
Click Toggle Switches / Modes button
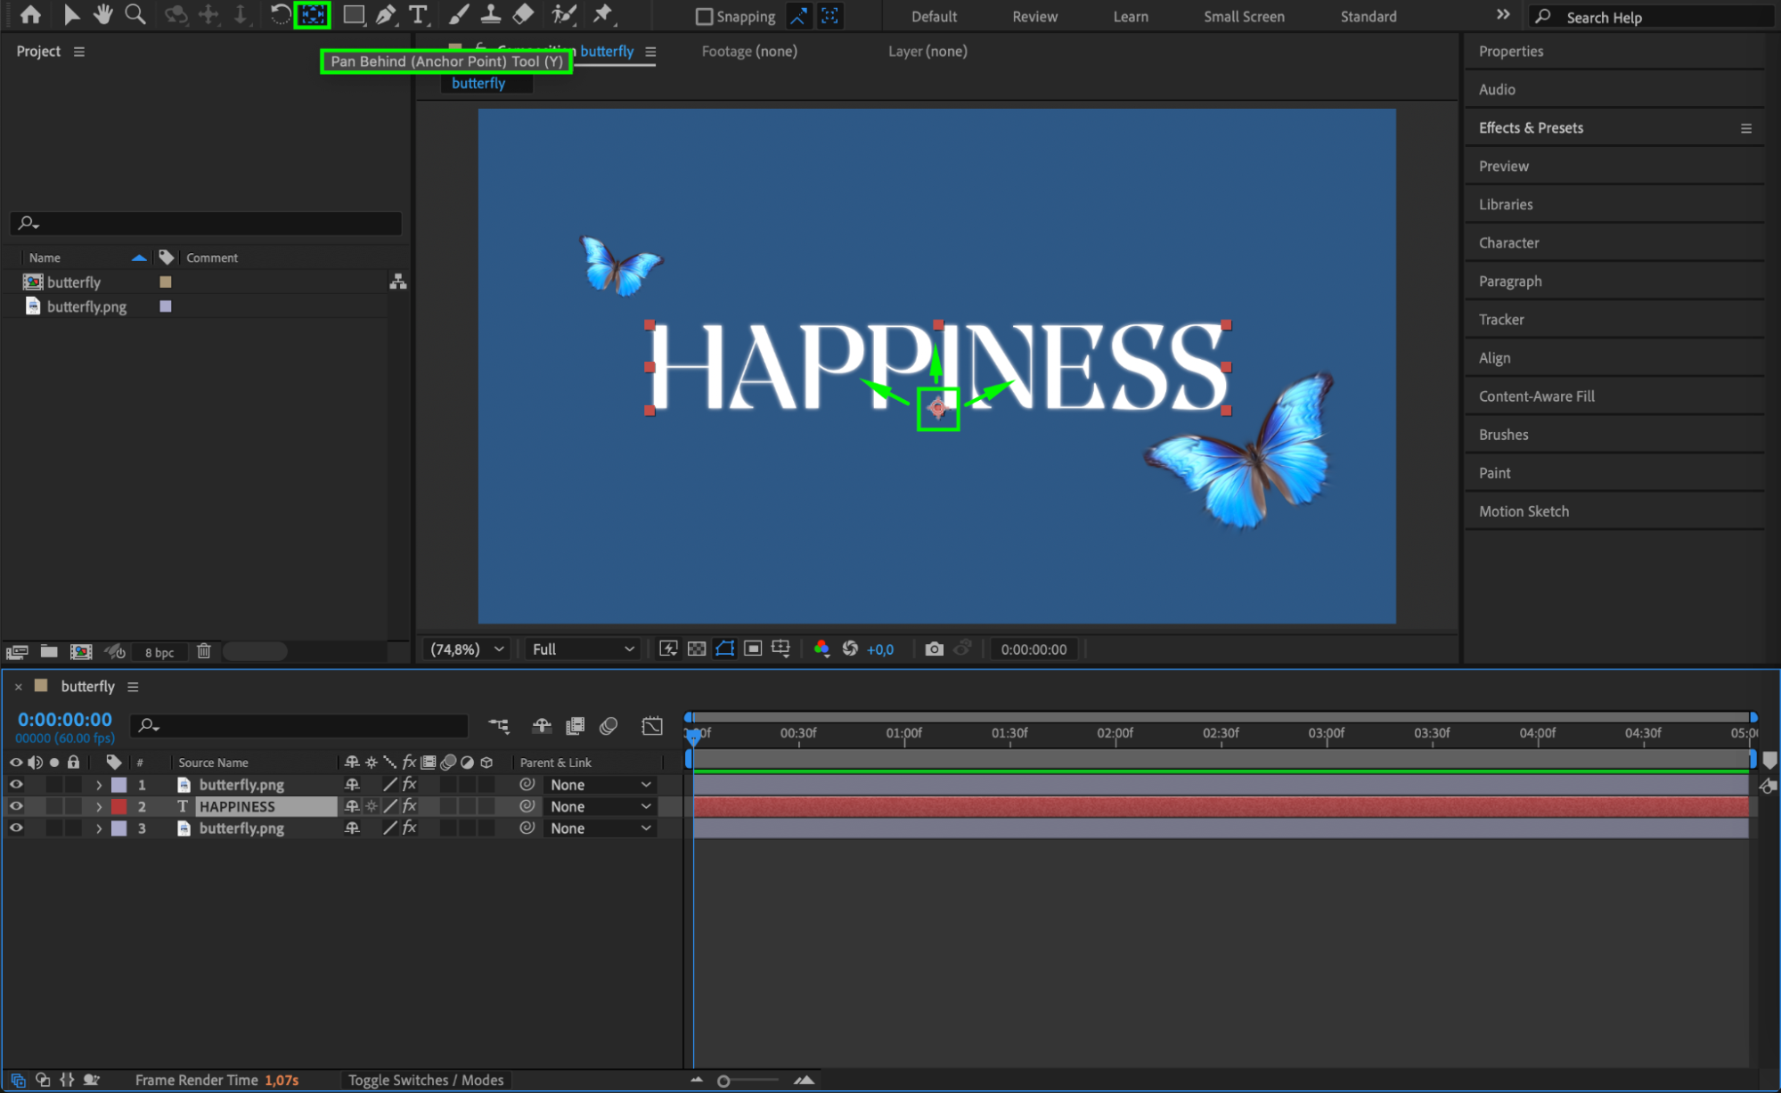click(425, 1080)
